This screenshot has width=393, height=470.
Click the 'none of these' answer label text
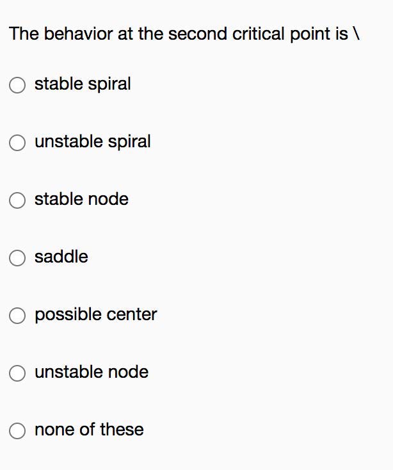[89, 430]
